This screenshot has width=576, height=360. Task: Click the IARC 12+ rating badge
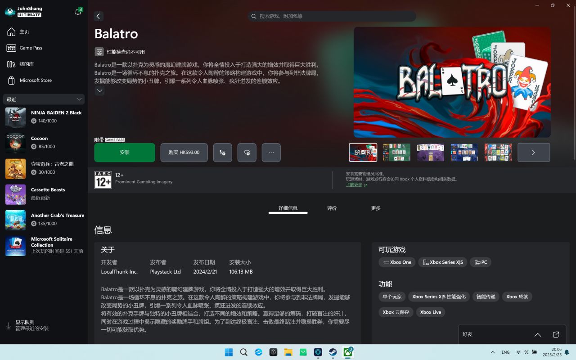click(103, 180)
